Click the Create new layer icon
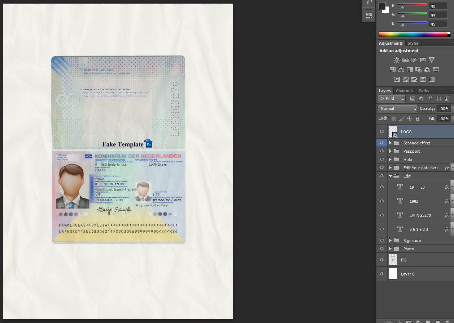The height and width of the screenshot is (323, 454). point(437,321)
